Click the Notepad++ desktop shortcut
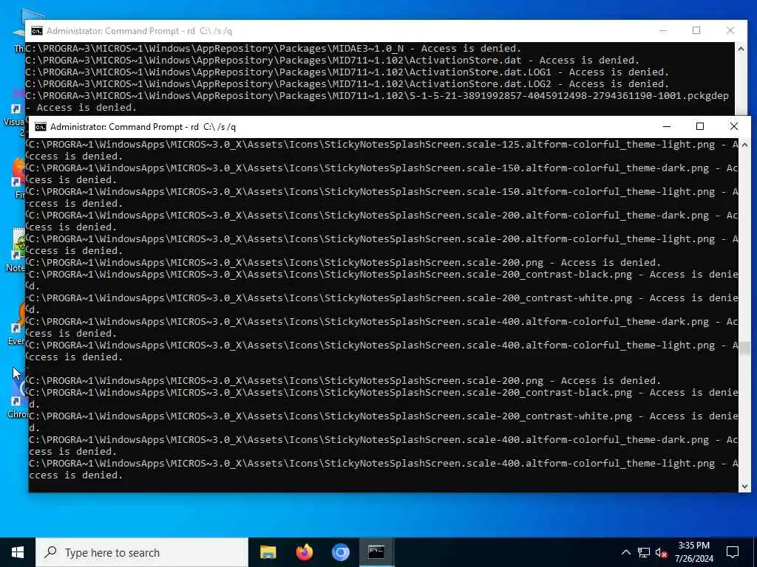The height and width of the screenshot is (567, 757). (18, 251)
